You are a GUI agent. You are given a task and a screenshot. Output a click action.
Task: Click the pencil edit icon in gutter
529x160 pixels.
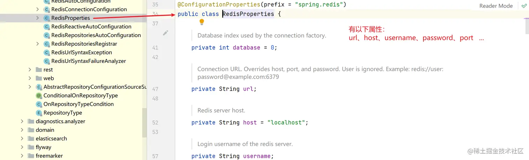[x=166, y=33]
